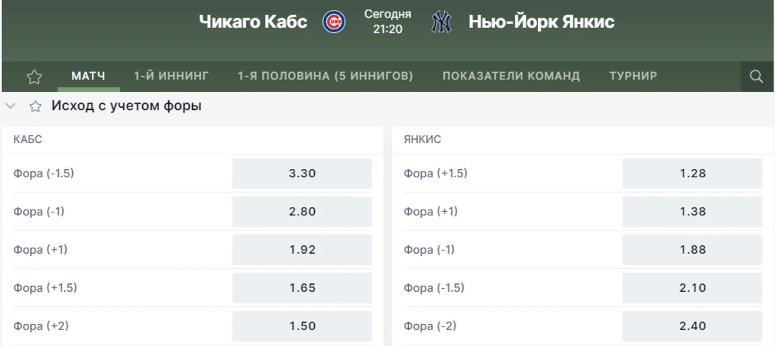Open search with the magnifier icon
Image resolution: width=775 pixels, height=346 pixels.
[x=756, y=76]
